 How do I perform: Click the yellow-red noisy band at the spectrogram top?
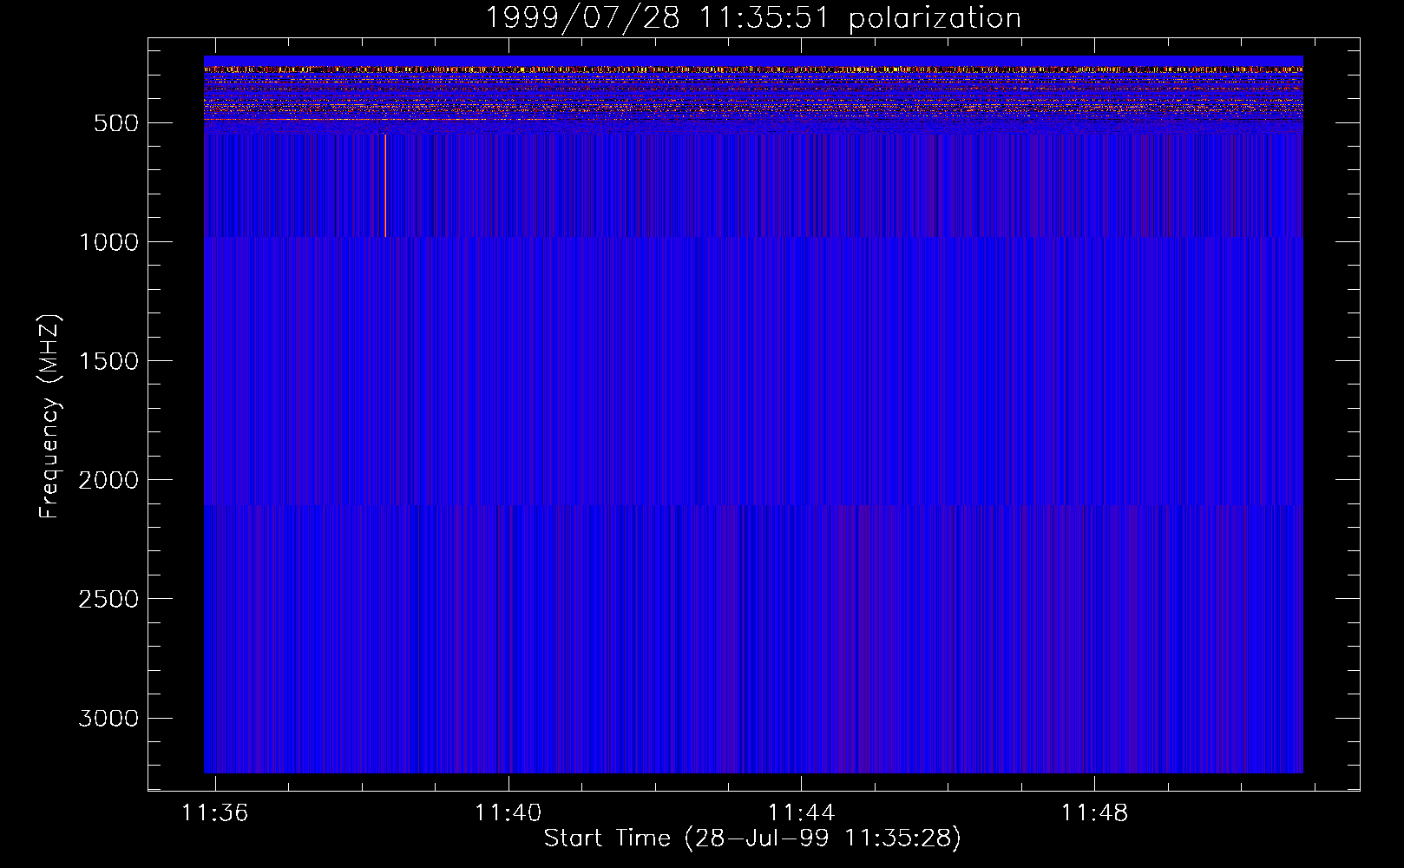[752, 69]
